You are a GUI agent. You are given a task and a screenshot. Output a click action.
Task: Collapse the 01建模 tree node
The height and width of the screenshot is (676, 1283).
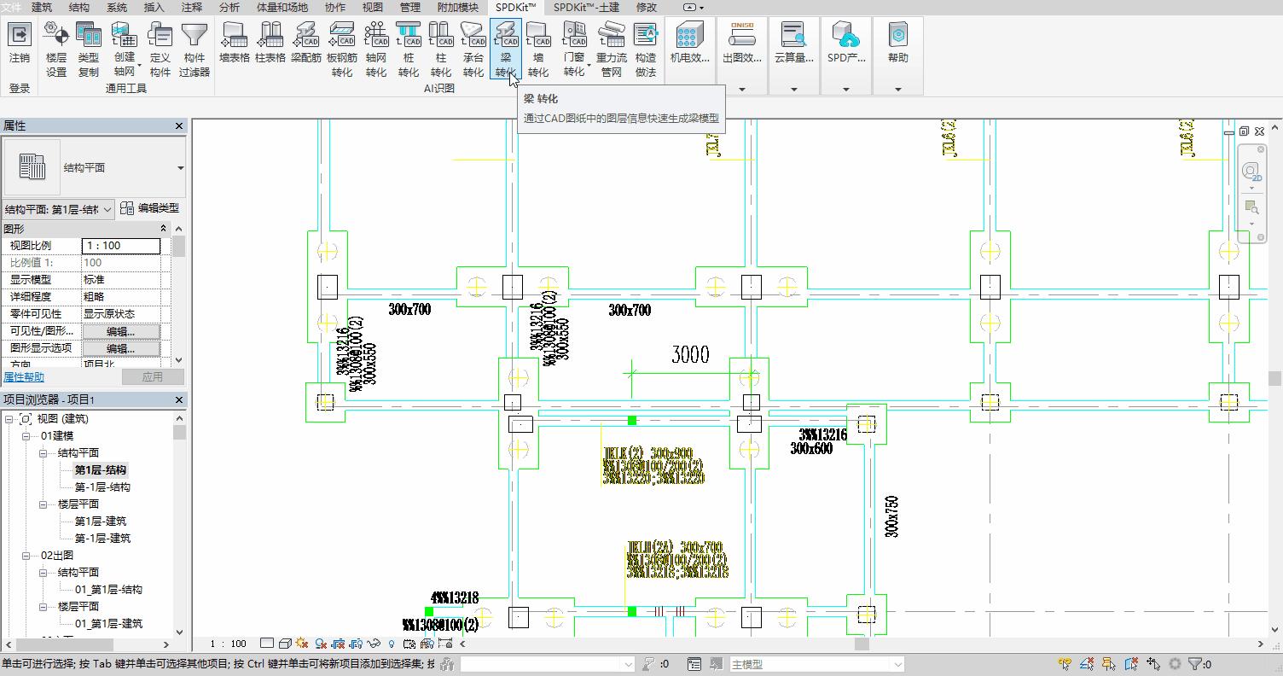click(26, 436)
